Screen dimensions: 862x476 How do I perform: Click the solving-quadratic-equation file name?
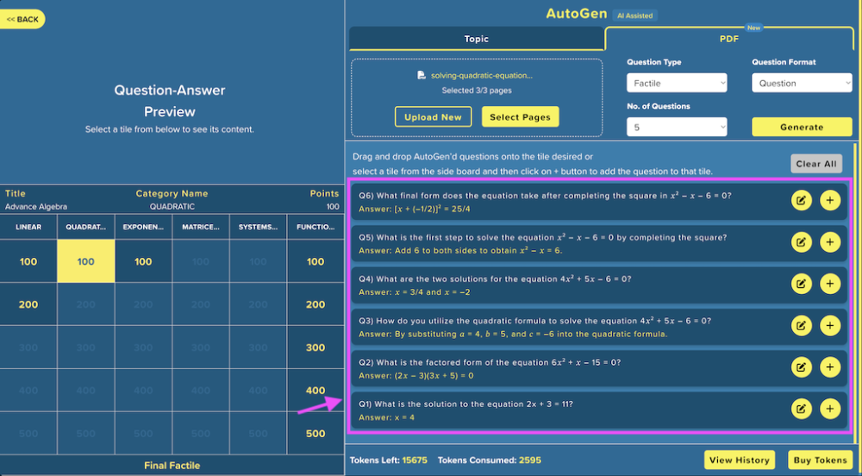[x=482, y=75]
